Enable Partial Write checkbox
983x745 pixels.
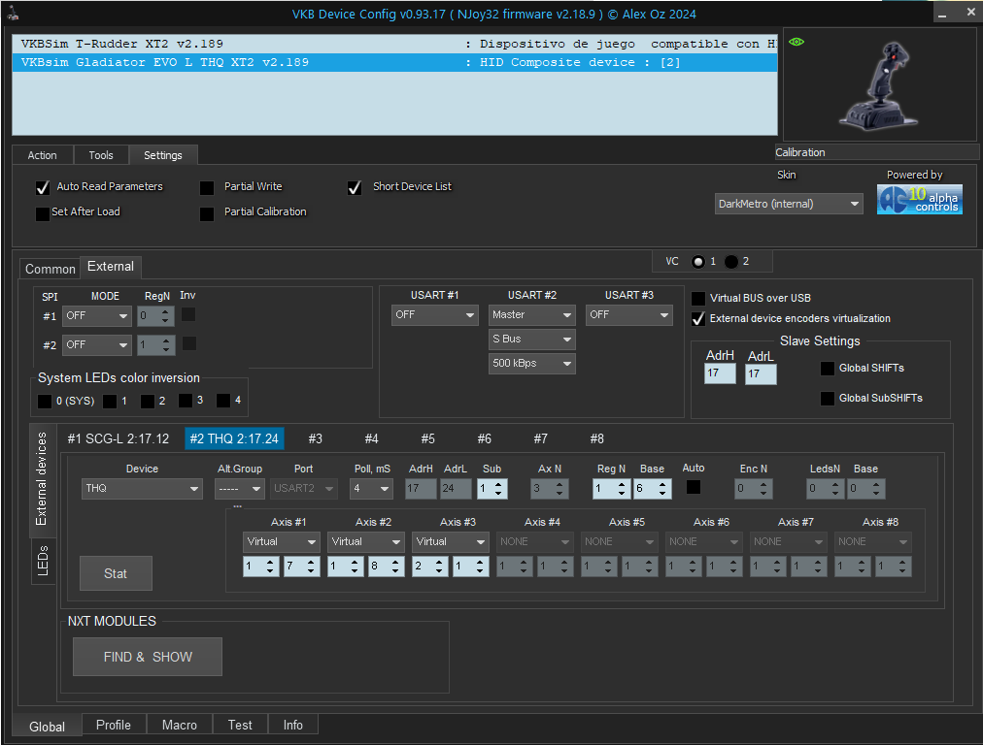point(207,188)
